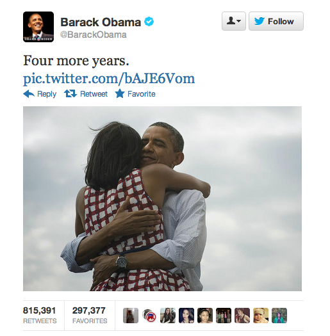Open the pic.twitter.com/bAJE6Vom link
330x336 pixels.
(x=109, y=79)
